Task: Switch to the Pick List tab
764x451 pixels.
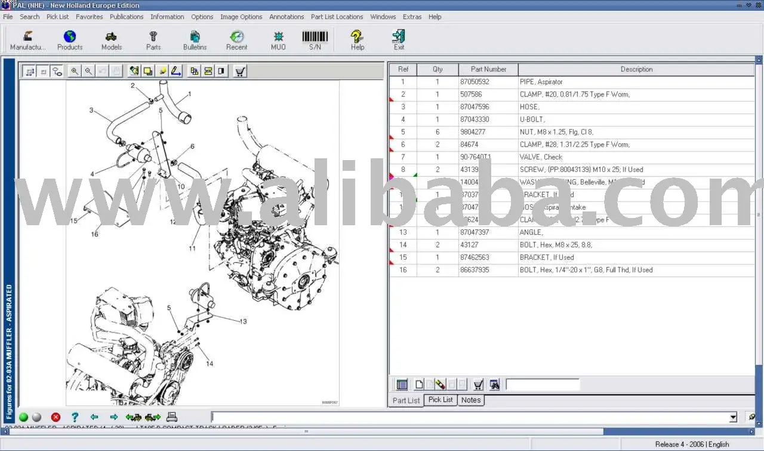Action: point(440,400)
